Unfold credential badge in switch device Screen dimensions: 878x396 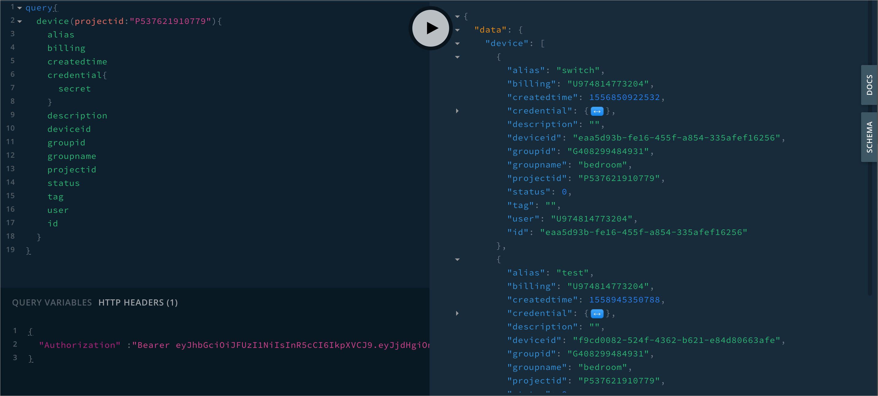597,111
